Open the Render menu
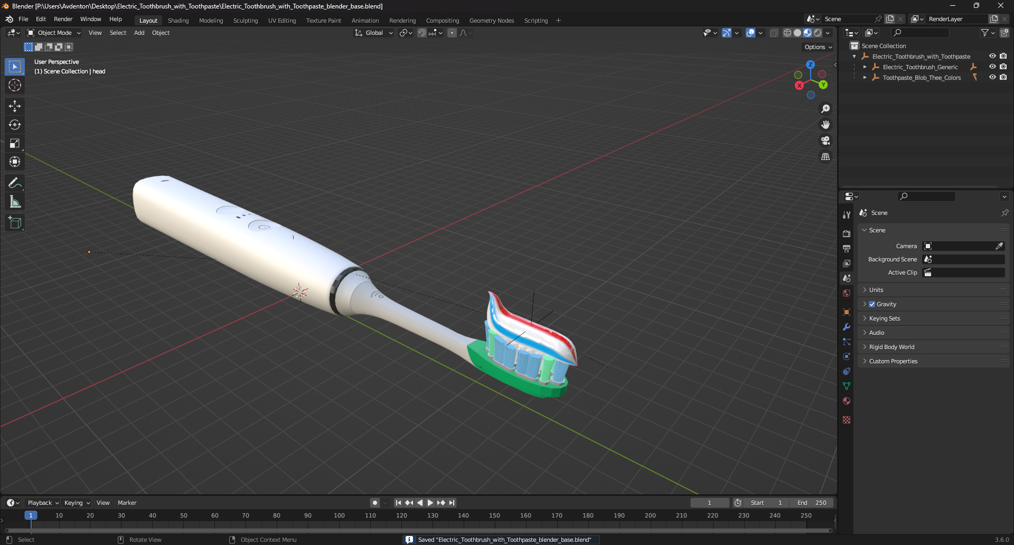Viewport: 1014px width, 545px height. pyautogui.click(x=63, y=19)
